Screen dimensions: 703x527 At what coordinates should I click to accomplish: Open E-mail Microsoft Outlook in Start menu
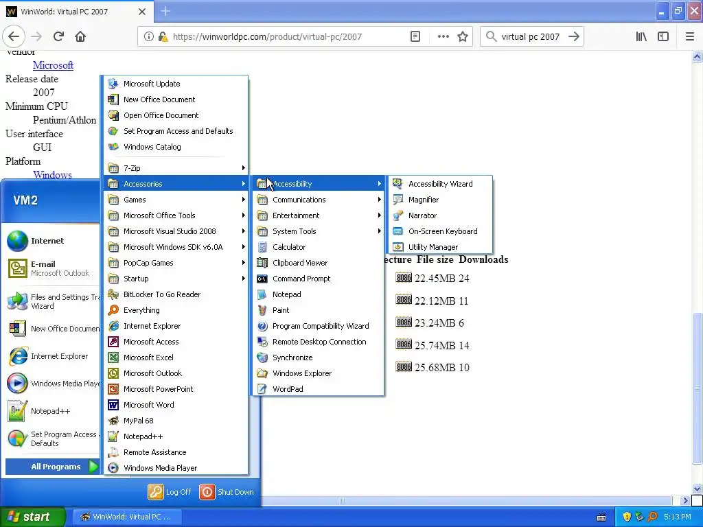click(x=51, y=268)
